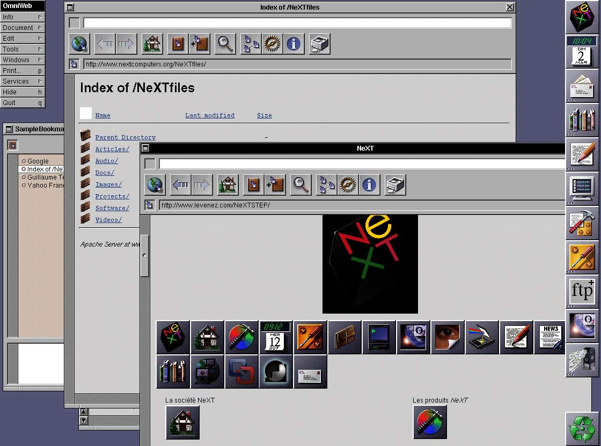The image size is (601, 446).
Task: Open the Audio/ directory link
Action: tap(107, 161)
